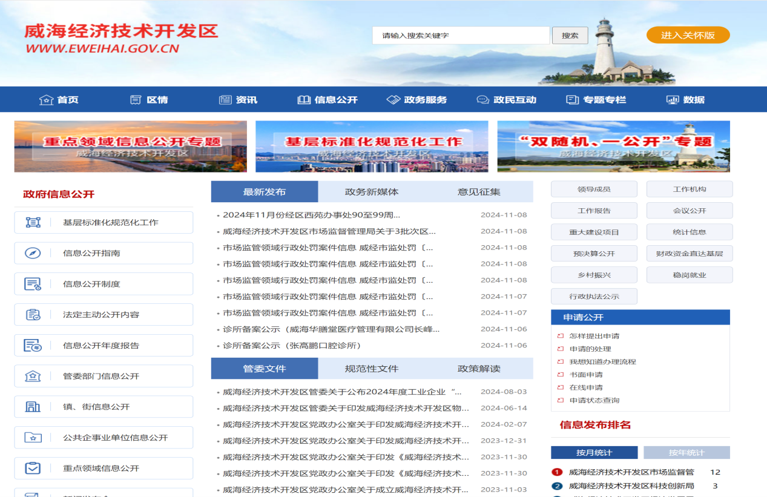Switch to the 政务新媒体 tab

coord(372,192)
